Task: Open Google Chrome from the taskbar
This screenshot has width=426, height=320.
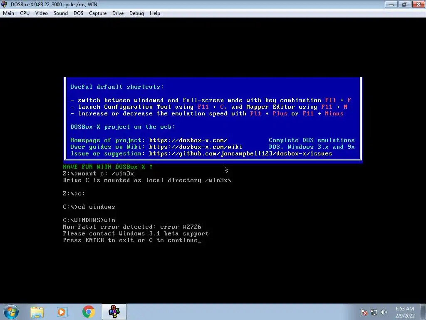Action: (x=89, y=312)
